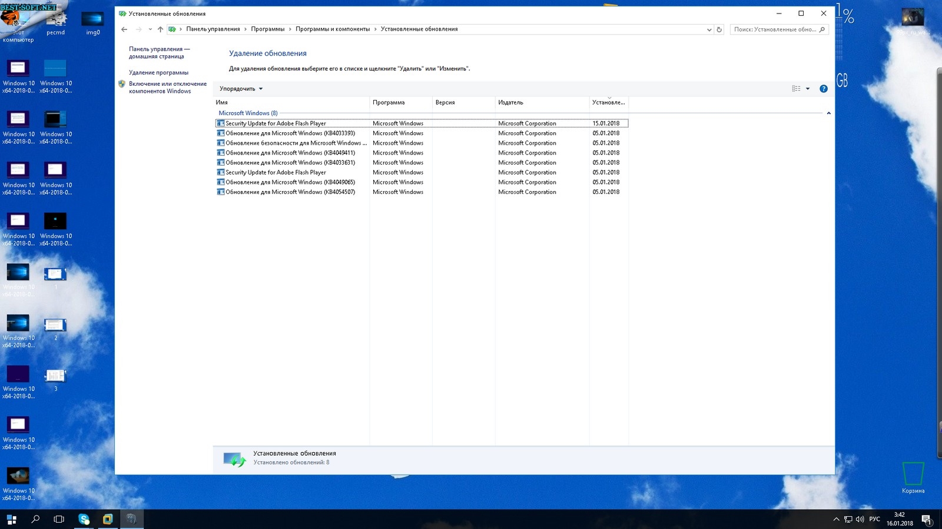942x529 pixels.
Task: Open Удаление программы link
Action: (158, 73)
